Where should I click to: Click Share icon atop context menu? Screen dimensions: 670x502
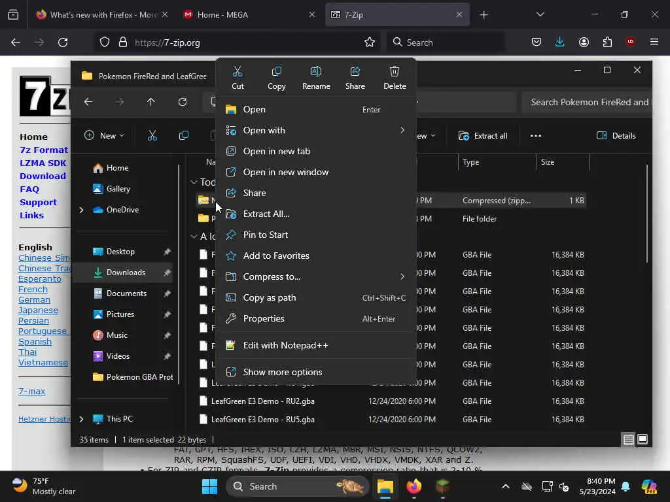(355, 78)
